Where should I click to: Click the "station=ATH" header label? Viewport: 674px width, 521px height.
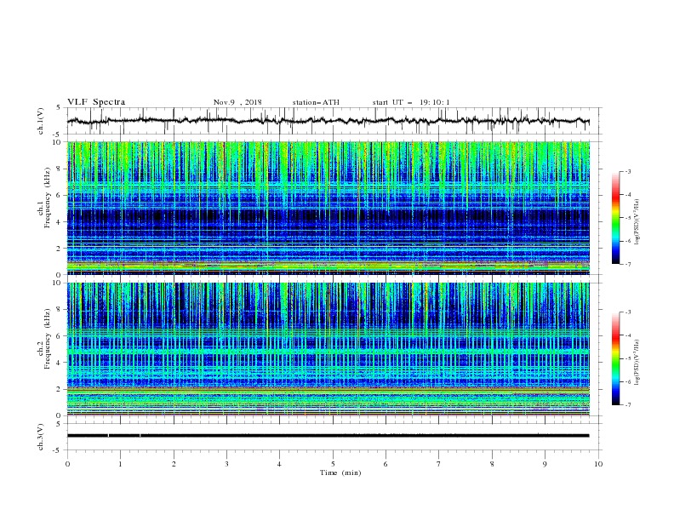coord(316,102)
